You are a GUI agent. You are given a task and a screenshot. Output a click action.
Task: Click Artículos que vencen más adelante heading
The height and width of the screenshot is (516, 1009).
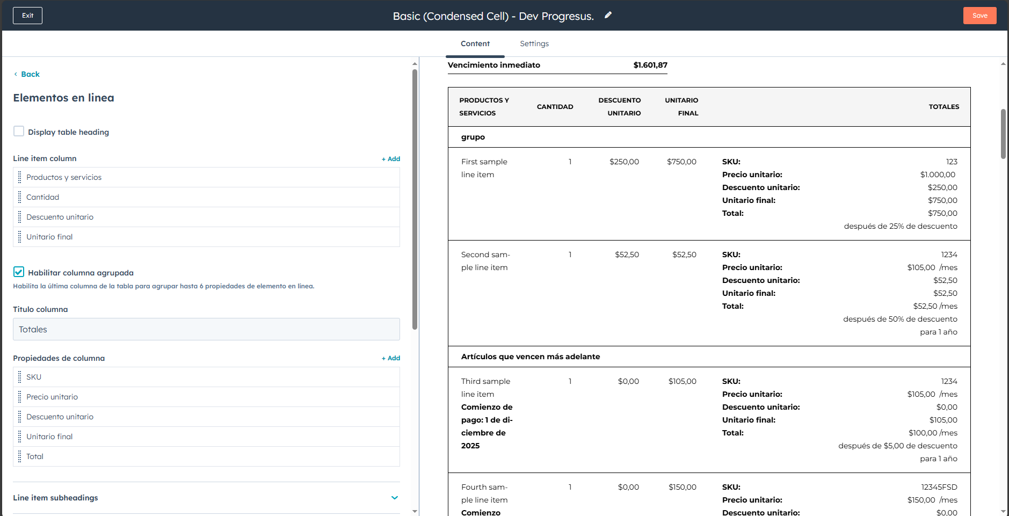coord(531,357)
